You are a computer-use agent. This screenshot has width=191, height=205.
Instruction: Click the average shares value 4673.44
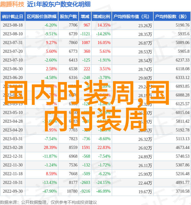[183, 148]
